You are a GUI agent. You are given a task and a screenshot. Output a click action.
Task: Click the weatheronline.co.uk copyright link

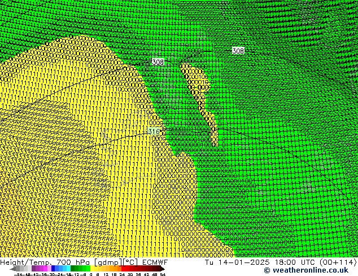[x=306, y=270]
